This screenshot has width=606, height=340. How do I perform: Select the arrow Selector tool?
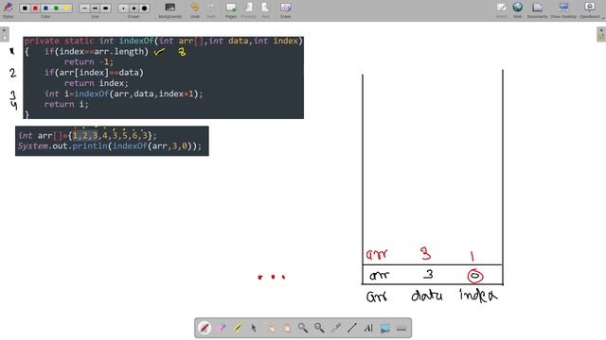[x=254, y=328]
